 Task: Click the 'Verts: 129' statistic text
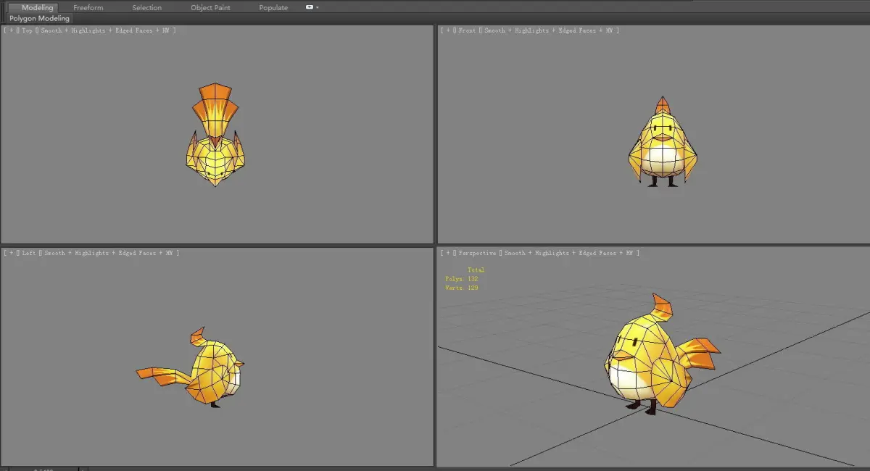click(461, 288)
